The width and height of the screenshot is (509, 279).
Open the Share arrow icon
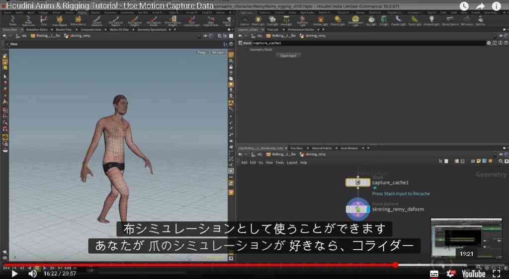pos(480,6)
